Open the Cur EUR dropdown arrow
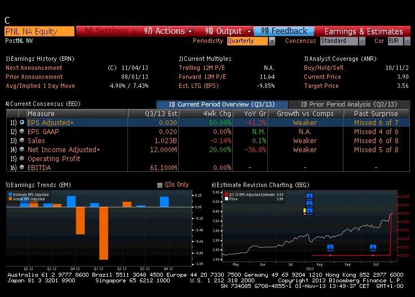Viewport: 415px width, 297px height. pos(407,41)
